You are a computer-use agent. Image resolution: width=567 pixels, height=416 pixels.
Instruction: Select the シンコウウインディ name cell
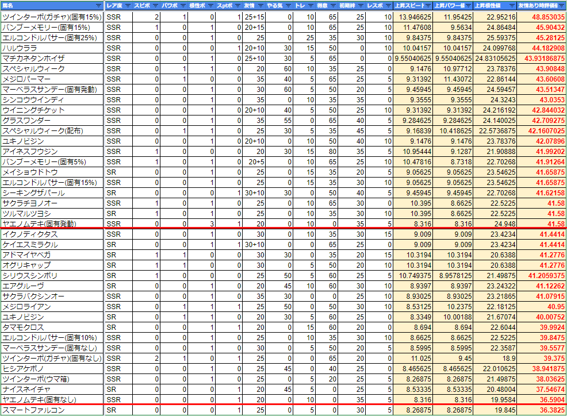(x=52, y=100)
